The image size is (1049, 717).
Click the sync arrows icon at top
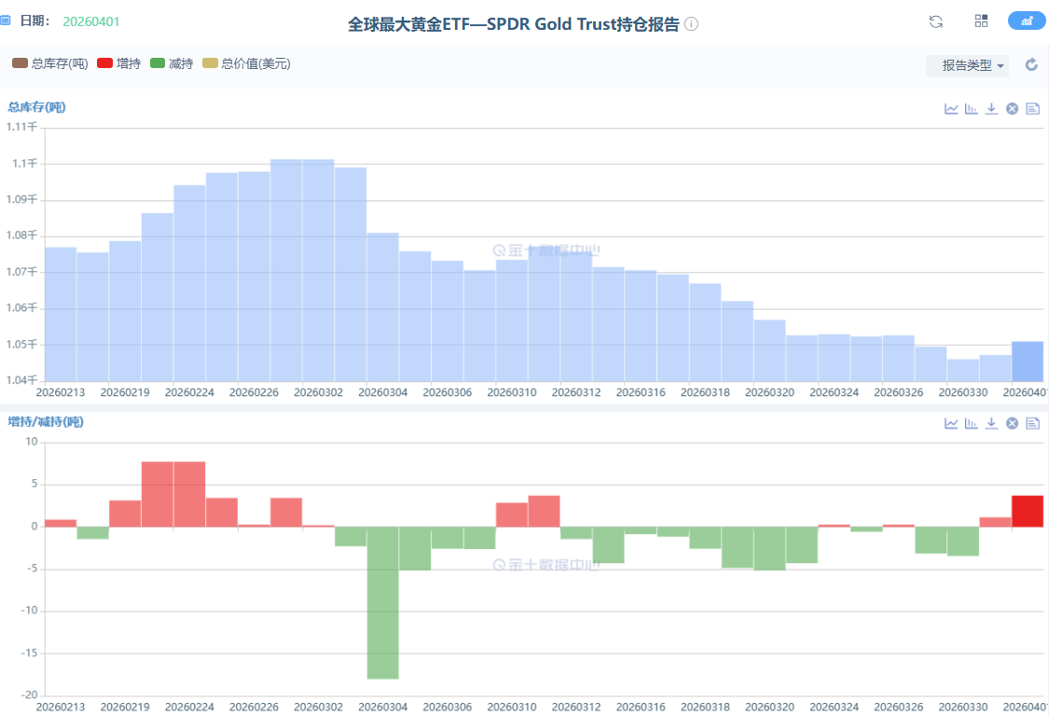pos(936,21)
